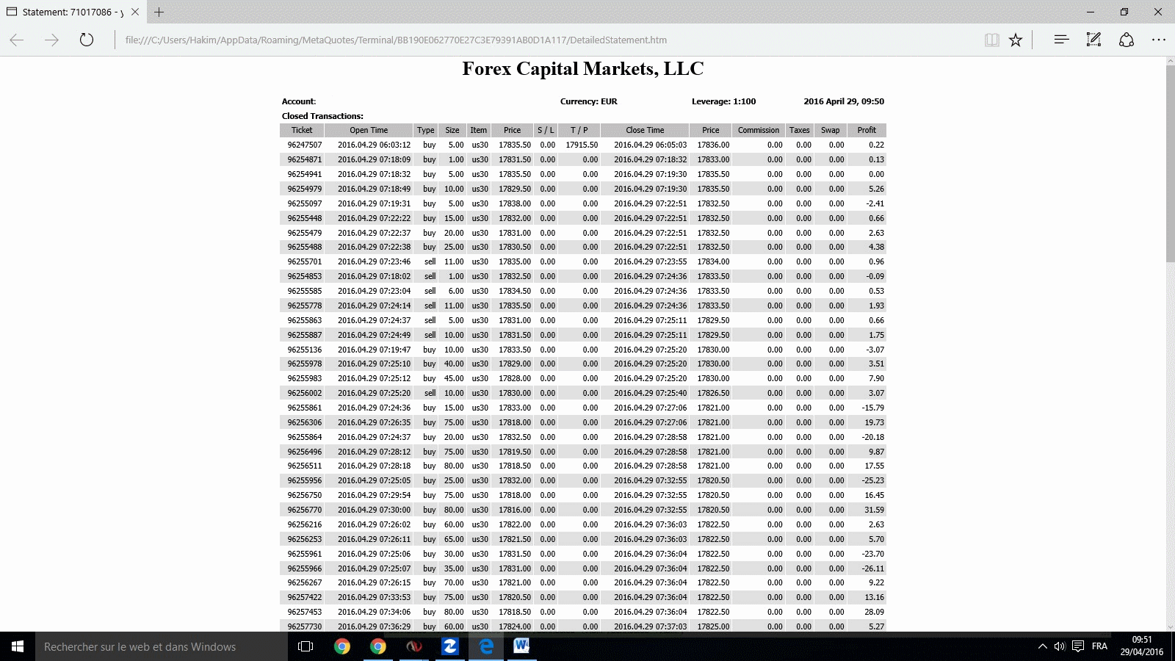This screenshot has height=661, width=1175.
Task: Click the Share icon in Edge toolbar
Action: [1127, 40]
